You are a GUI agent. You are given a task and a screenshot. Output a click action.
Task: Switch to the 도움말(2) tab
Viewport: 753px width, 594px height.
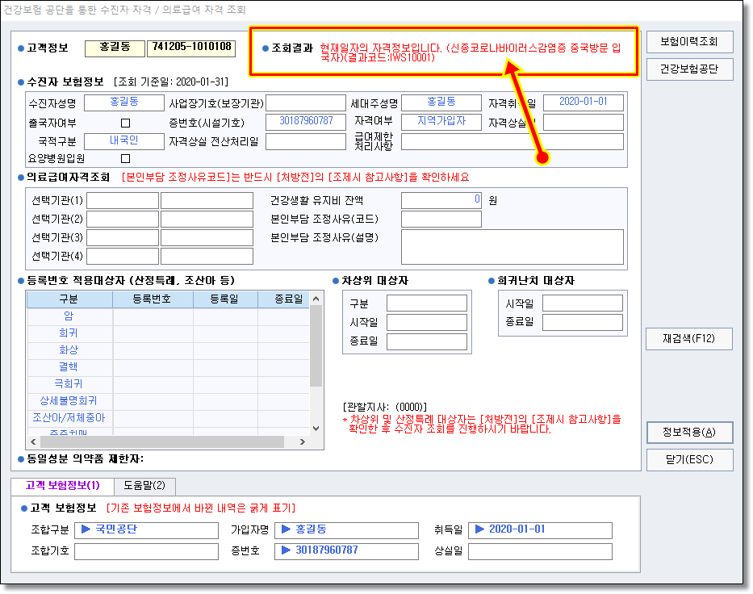144,486
